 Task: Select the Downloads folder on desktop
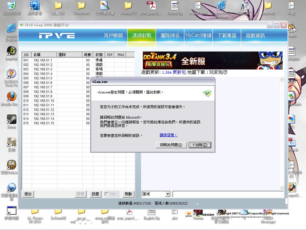(82, 6)
